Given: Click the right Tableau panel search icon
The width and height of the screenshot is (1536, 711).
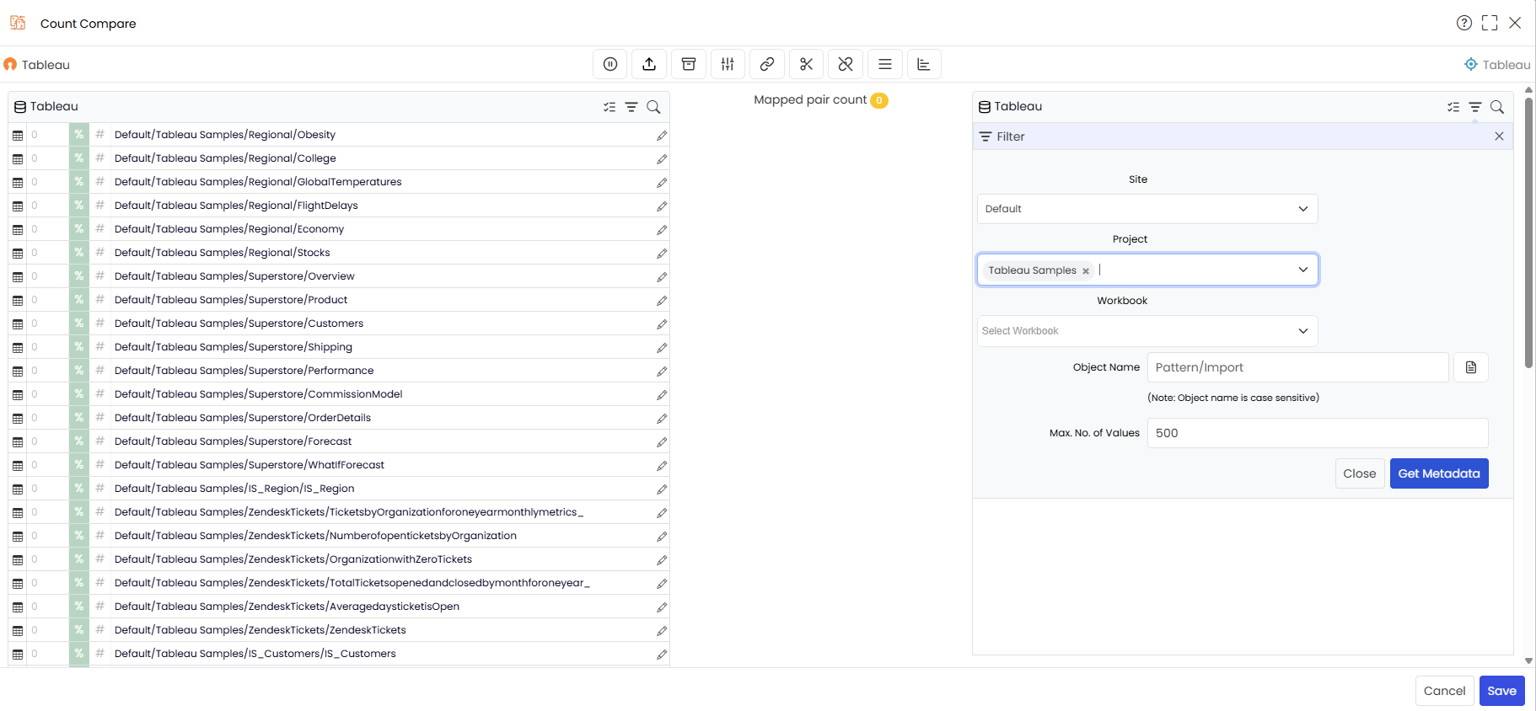Looking at the screenshot, I should (1497, 107).
